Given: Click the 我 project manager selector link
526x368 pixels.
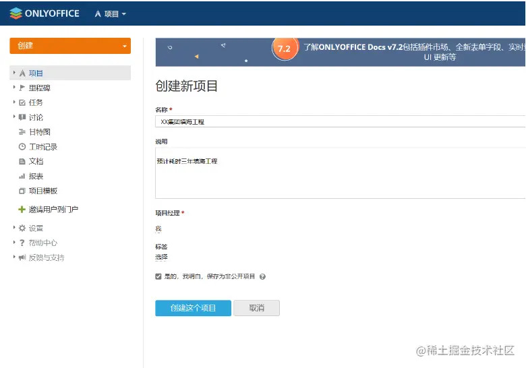Looking at the screenshot, I should pos(158,228).
